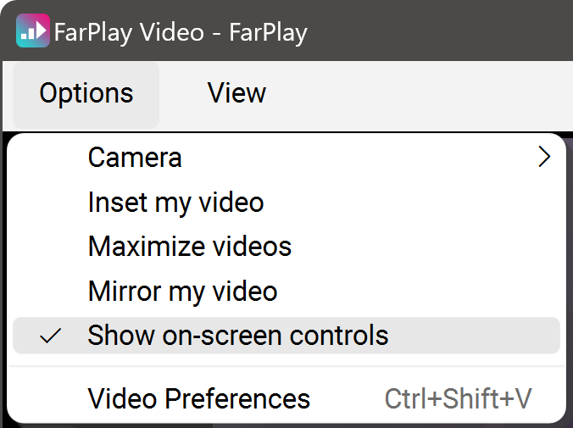Open the View menu

236,93
